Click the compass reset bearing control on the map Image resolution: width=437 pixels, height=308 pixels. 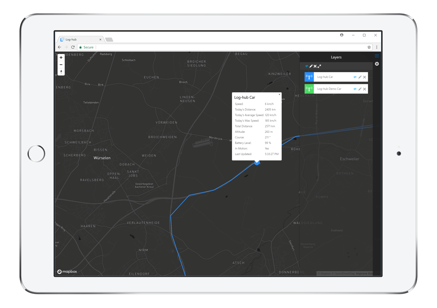coord(61,72)
